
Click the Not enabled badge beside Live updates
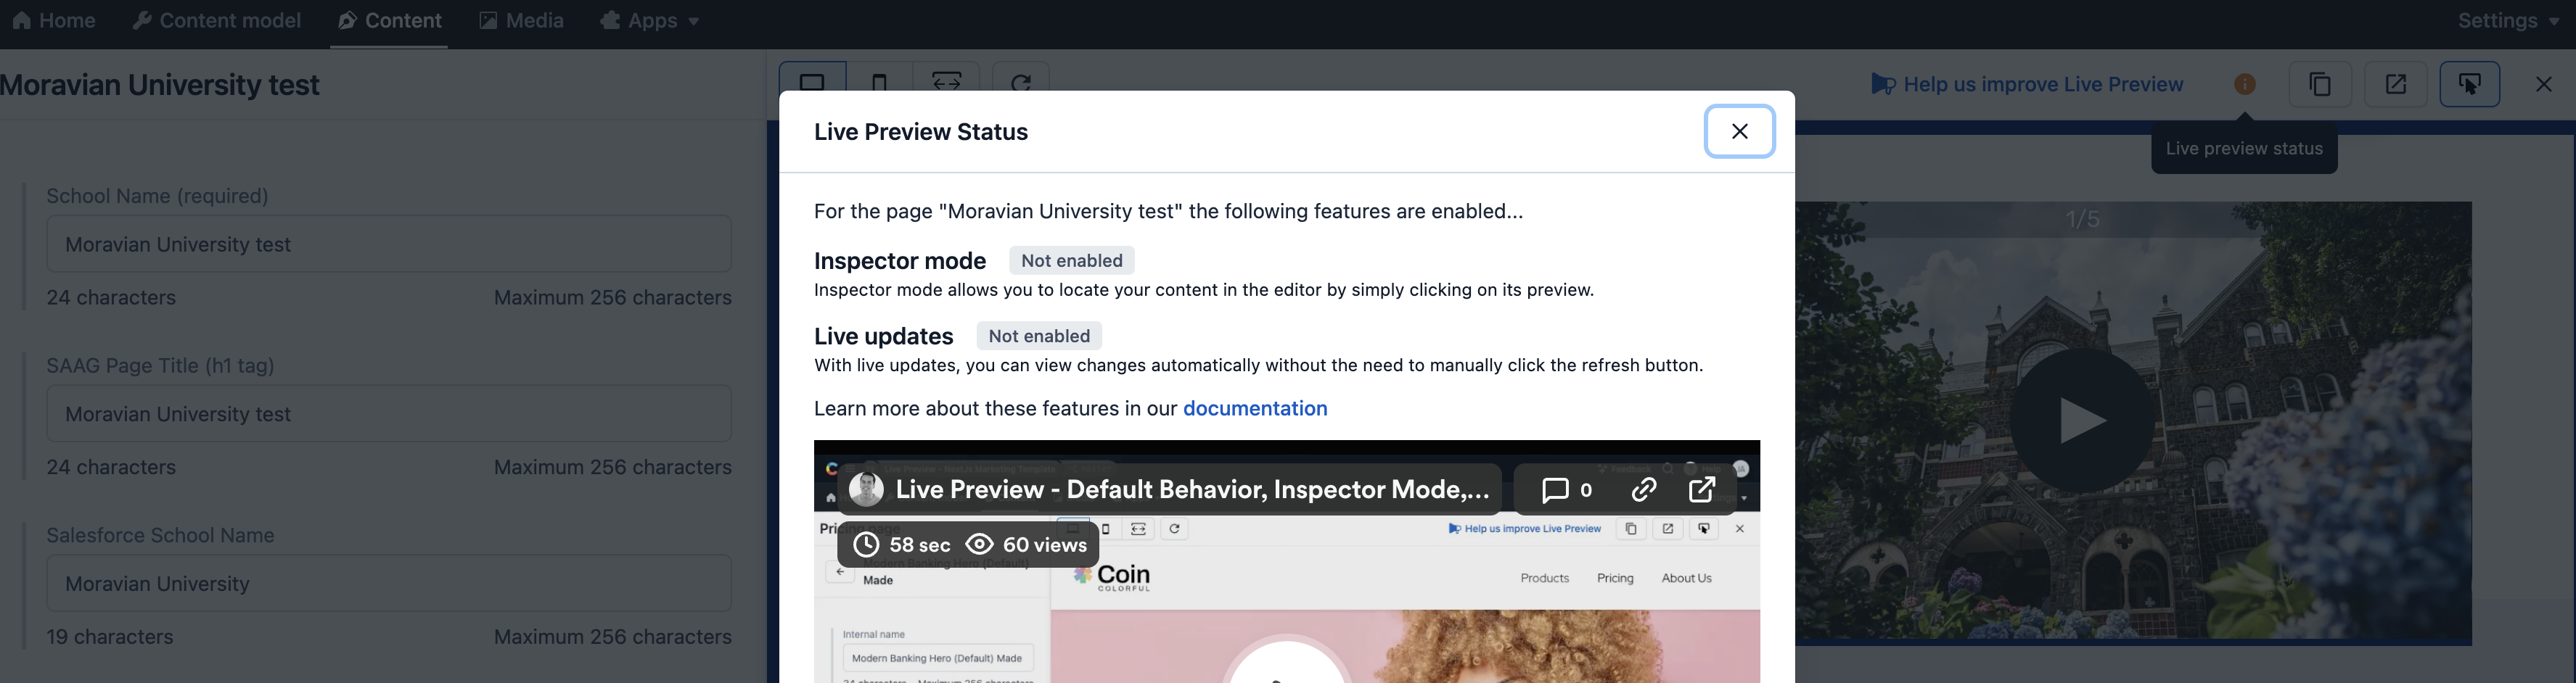(1038, 336)
